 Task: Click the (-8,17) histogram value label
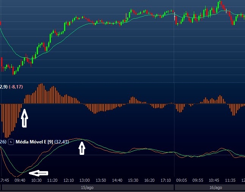[x=16, y=87]
